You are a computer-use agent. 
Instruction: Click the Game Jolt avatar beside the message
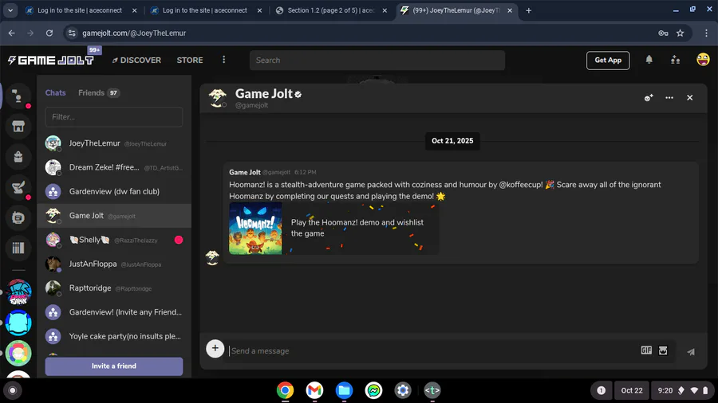click(x=212, y=257)
